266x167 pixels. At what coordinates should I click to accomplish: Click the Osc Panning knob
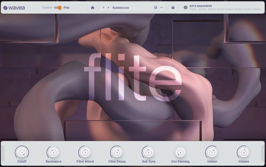tap(180, 153)
